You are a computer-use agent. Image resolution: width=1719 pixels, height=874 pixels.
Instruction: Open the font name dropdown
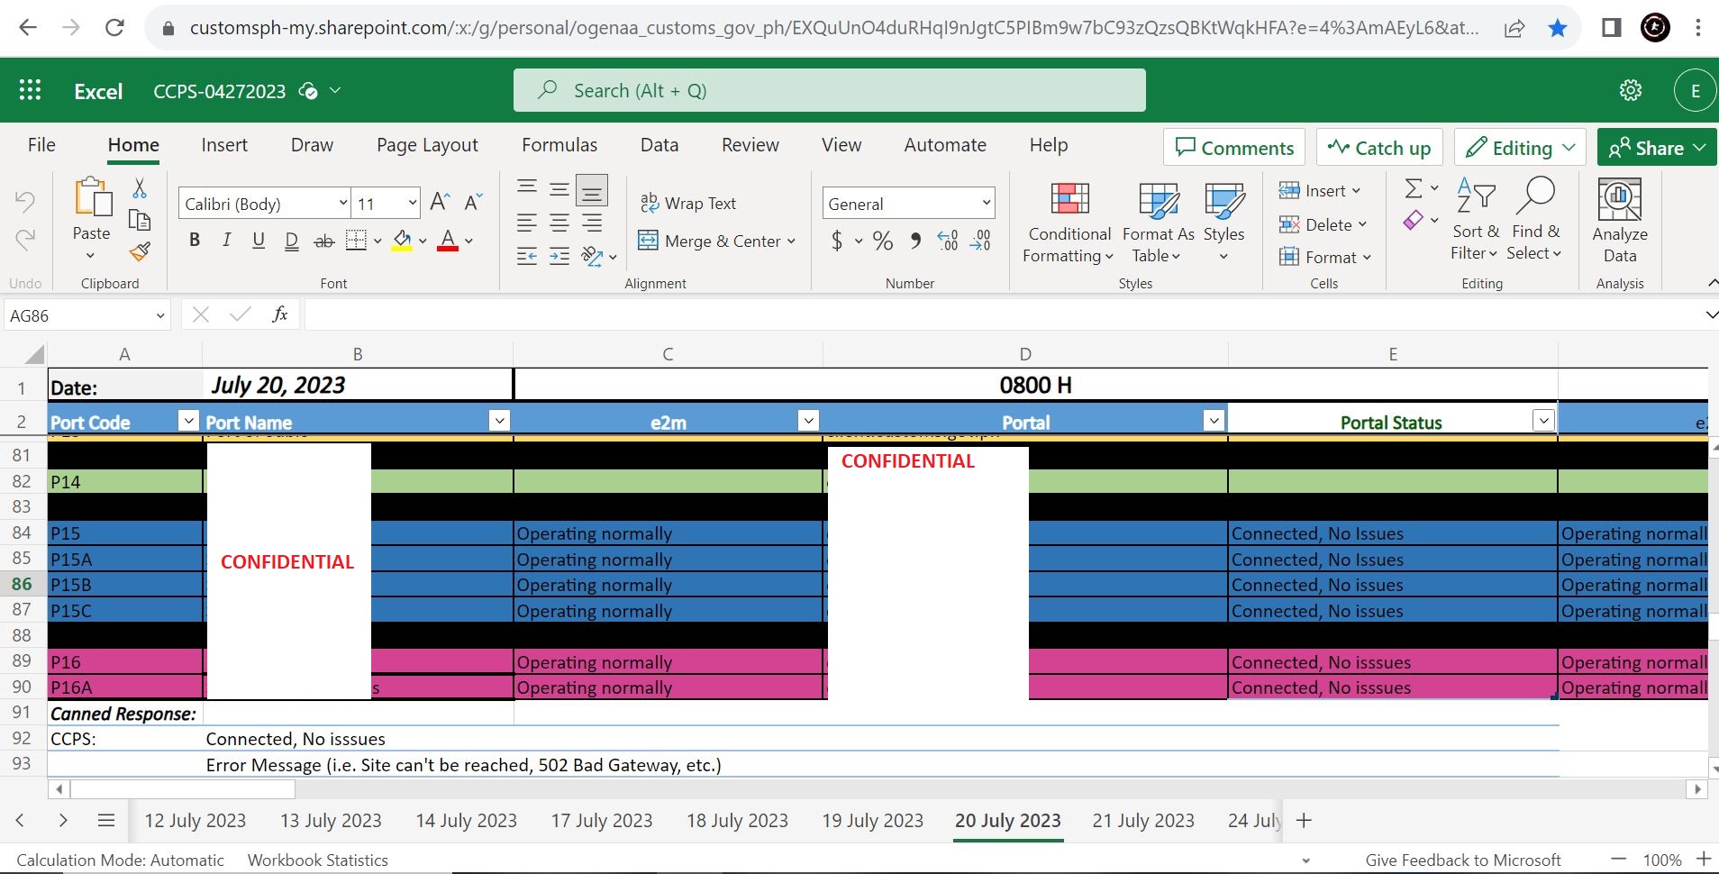click(343, 204)
